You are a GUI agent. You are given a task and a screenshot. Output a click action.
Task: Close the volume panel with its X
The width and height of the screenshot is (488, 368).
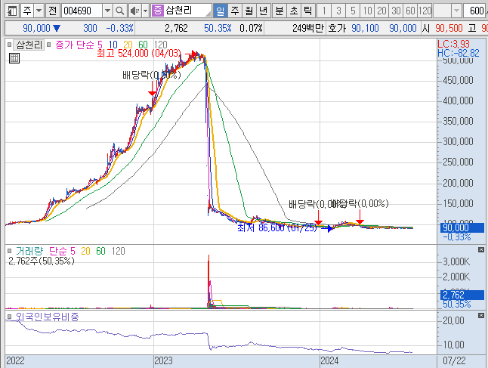pos(481,249)
